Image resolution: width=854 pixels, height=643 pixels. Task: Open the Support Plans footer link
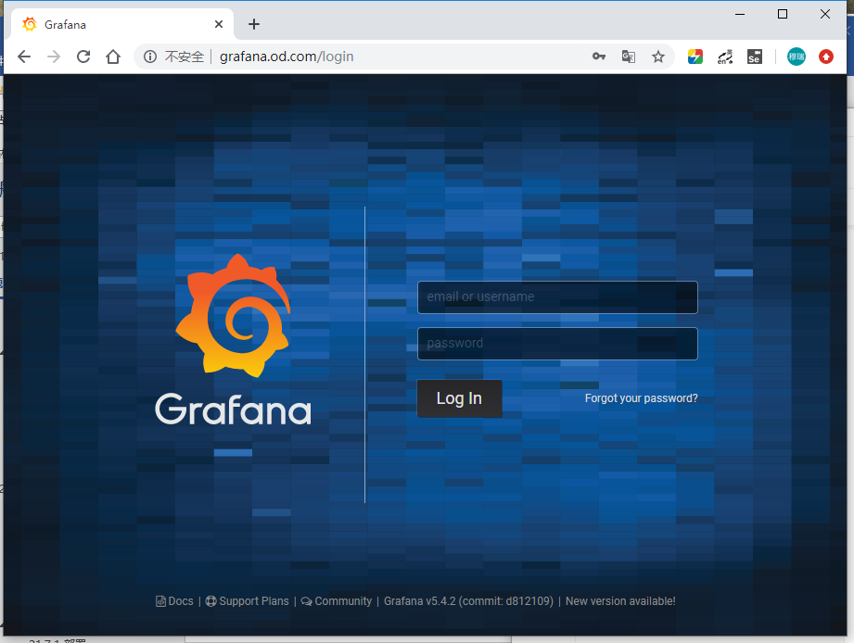tap(248, 601)
